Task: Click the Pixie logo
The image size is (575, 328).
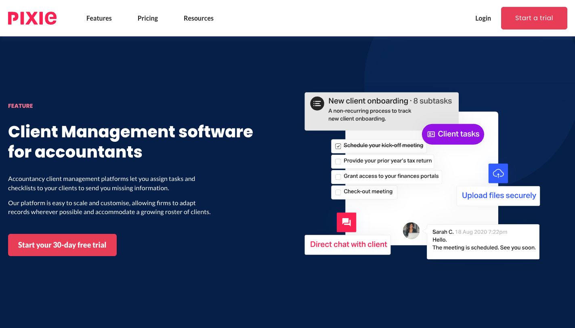Action: point(32,18)
